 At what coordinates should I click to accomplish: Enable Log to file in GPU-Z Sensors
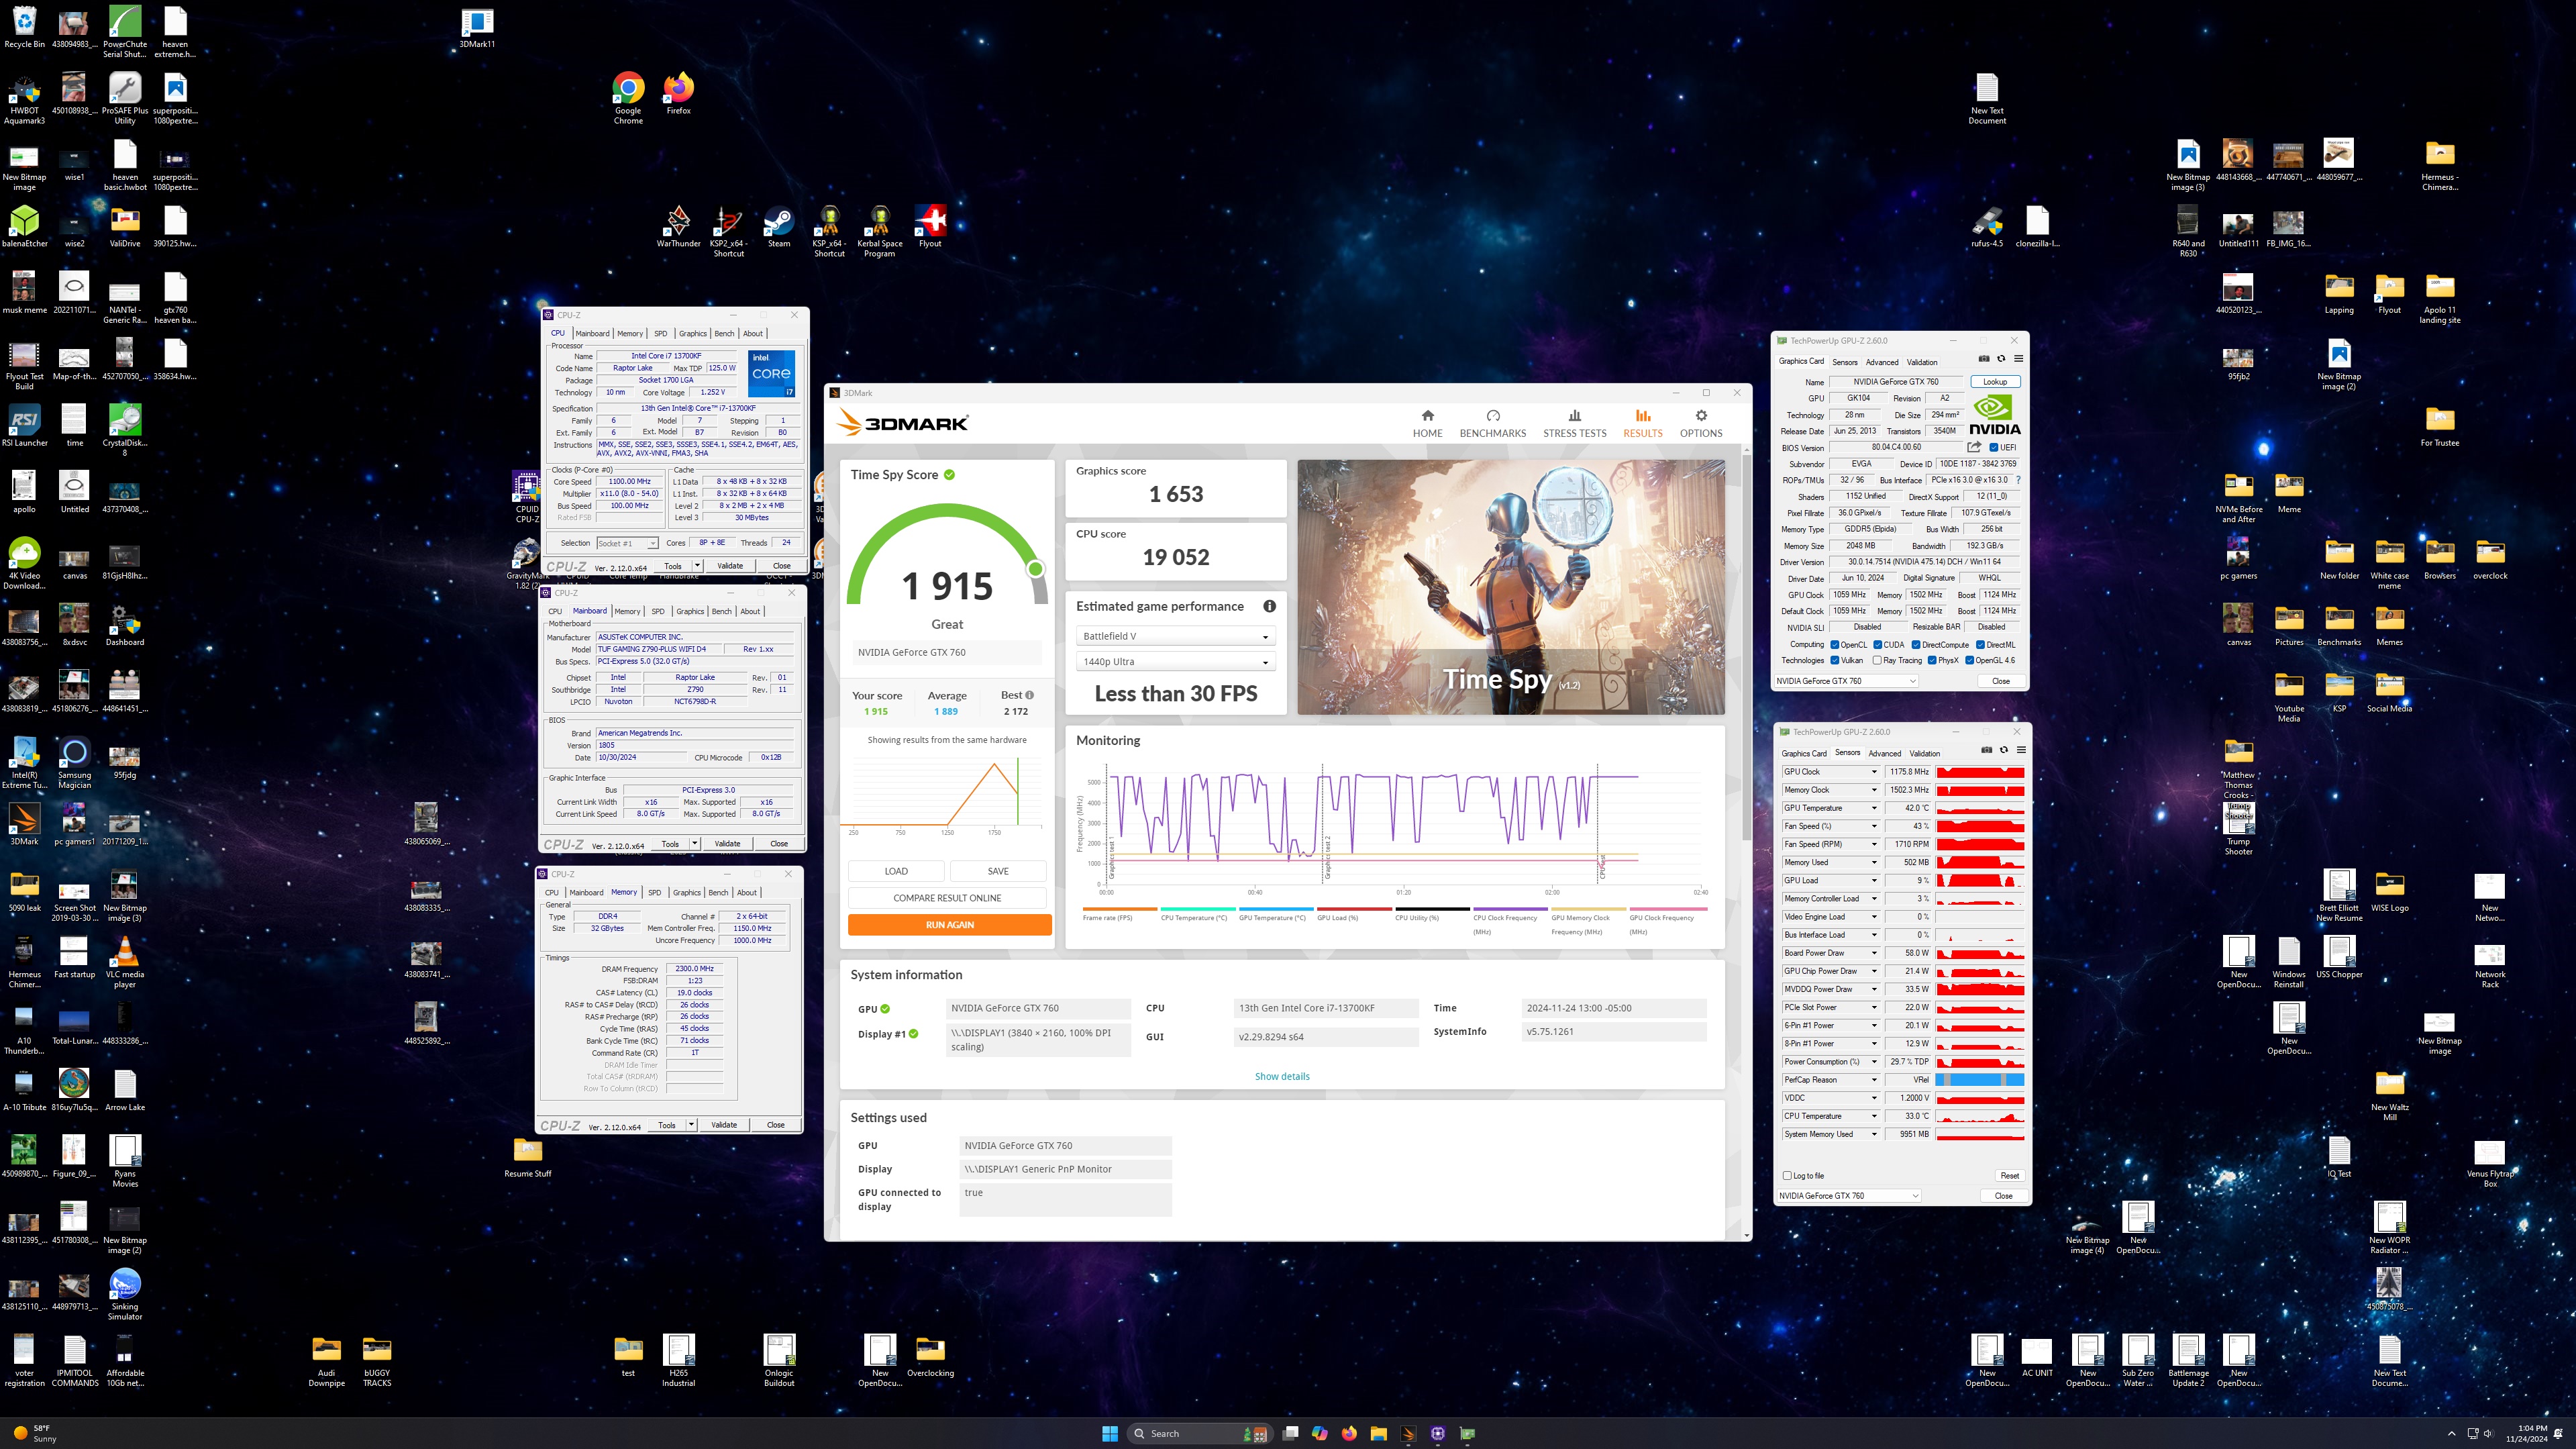[1787, 1175]
